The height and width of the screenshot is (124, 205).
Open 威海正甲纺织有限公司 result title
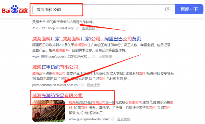click(x=55, y=67)
